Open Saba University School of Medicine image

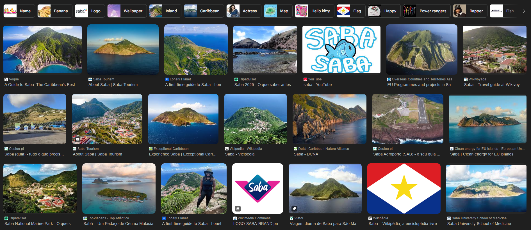(x=486, y=189)
